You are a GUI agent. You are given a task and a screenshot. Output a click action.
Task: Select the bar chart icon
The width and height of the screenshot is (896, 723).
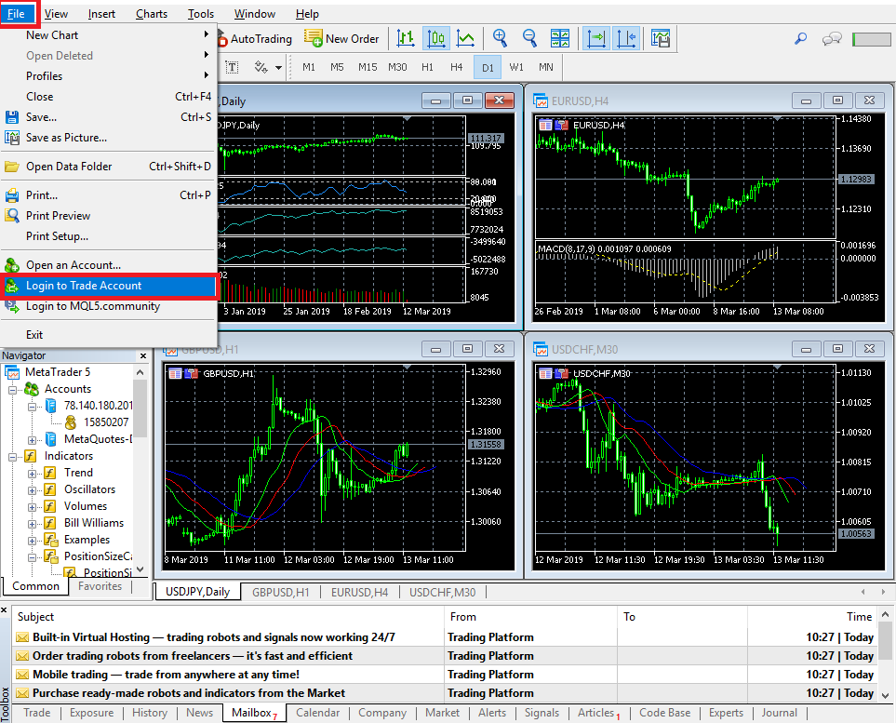(x=406, y=38)
